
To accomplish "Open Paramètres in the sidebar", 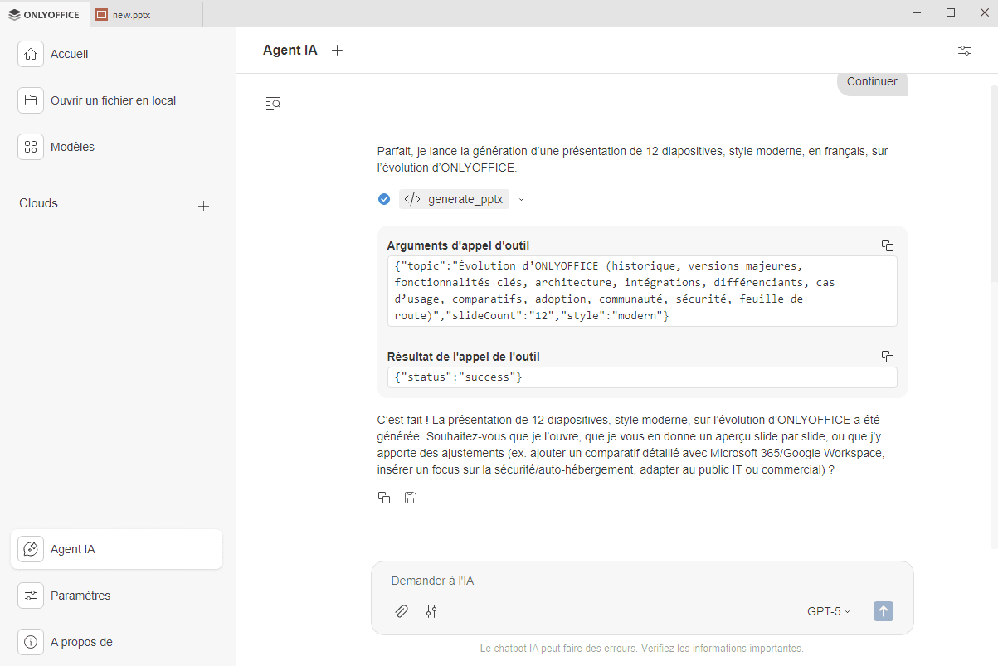I will [x=80, y=596].
